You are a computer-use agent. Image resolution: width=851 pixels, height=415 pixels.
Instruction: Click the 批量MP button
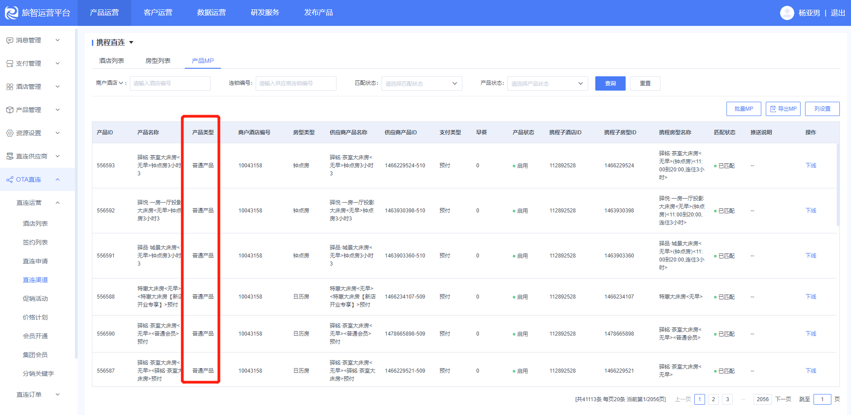point(744,109)
